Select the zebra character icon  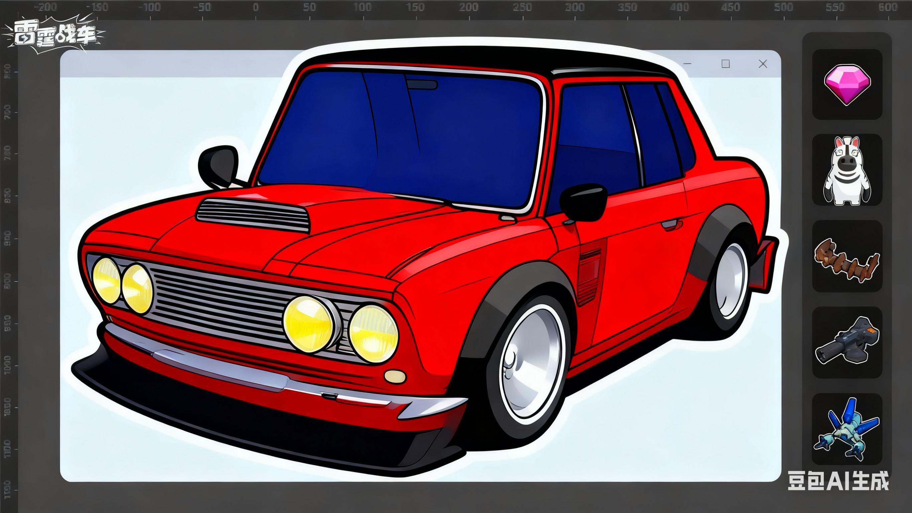pos(847,170)
